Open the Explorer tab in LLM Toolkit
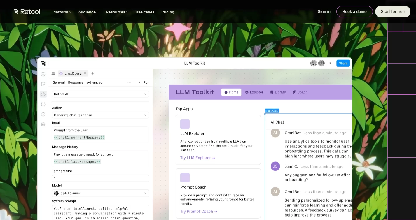This screenshot has height=220, width=416. 254,92
